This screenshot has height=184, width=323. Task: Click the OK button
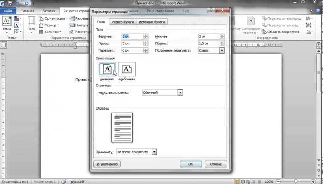click(x=190, y=164)
